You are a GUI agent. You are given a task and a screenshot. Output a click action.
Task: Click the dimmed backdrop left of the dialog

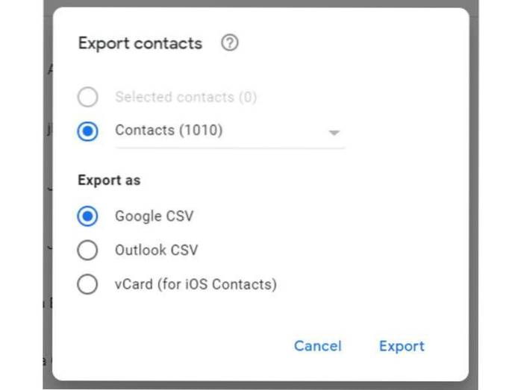click(x=47, y=224)
